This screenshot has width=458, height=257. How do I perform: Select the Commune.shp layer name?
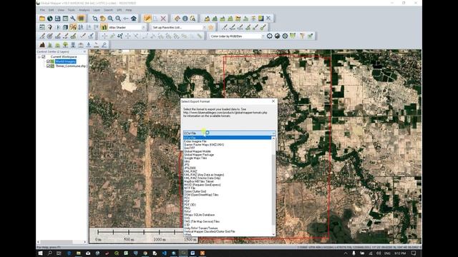click(x=71, y=66)
